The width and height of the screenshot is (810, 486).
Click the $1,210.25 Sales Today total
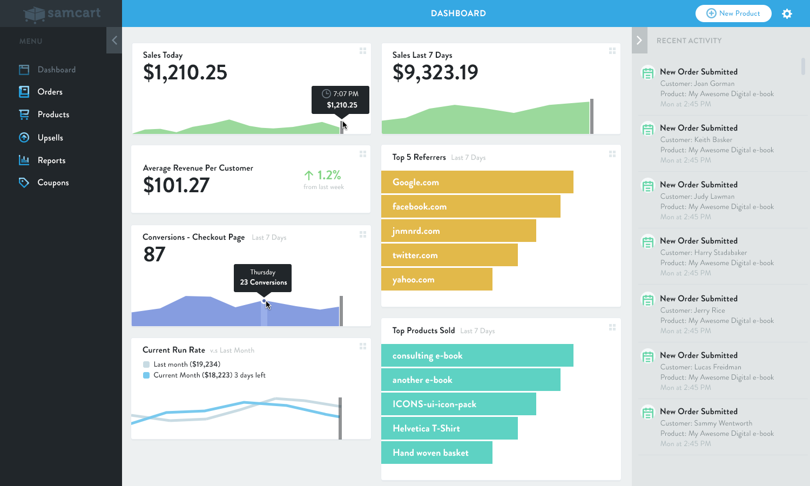pyautogui.click(x=185, y=72)
